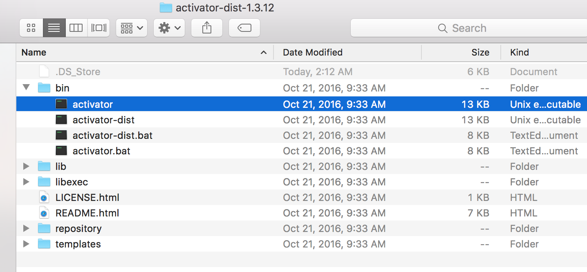Expand the lib folder
Viewport: 587px width, 272px height.
27,166
